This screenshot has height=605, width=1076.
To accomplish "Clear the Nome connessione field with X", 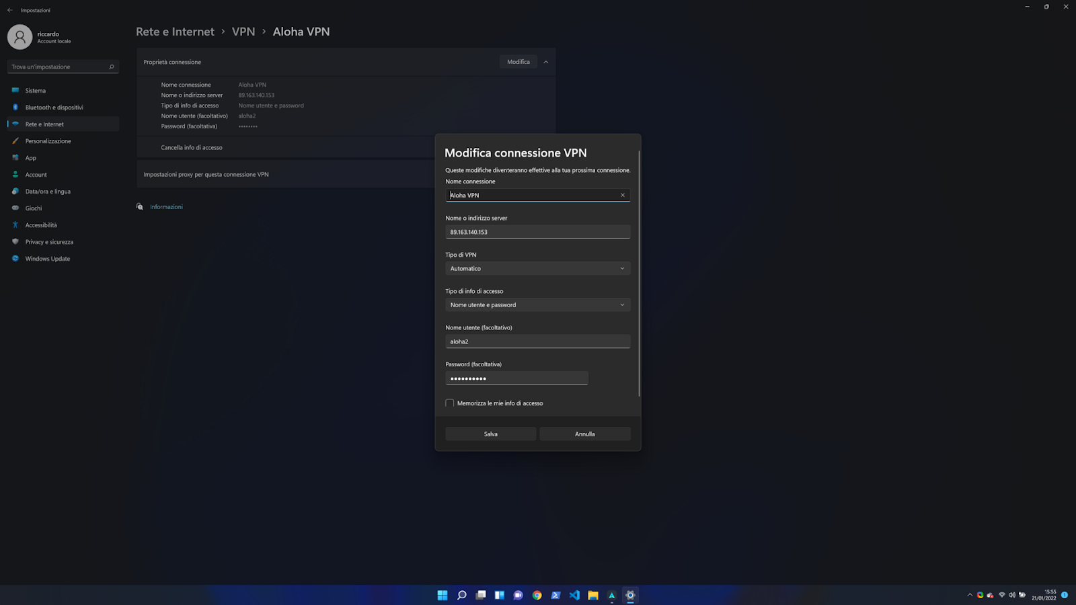I will click(x=623, y=196).
